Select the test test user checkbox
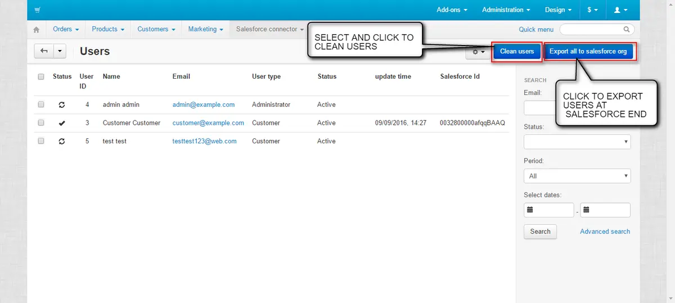The height and width of the screenshot is (303, 675). pos(41,141)
